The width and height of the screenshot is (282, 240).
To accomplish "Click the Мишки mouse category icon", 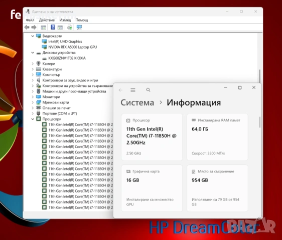I will tap(38, 91).
